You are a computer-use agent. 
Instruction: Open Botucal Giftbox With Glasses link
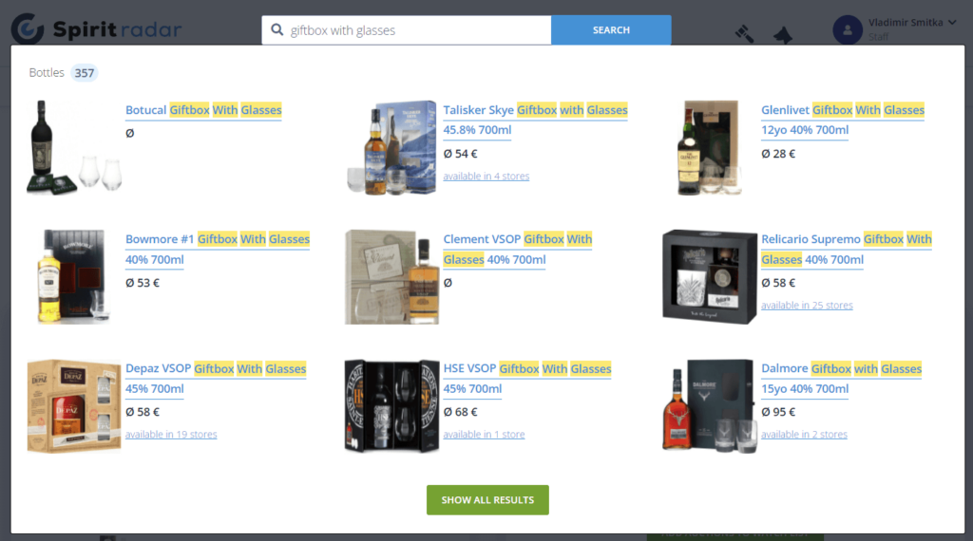click(x=203, y=110)
